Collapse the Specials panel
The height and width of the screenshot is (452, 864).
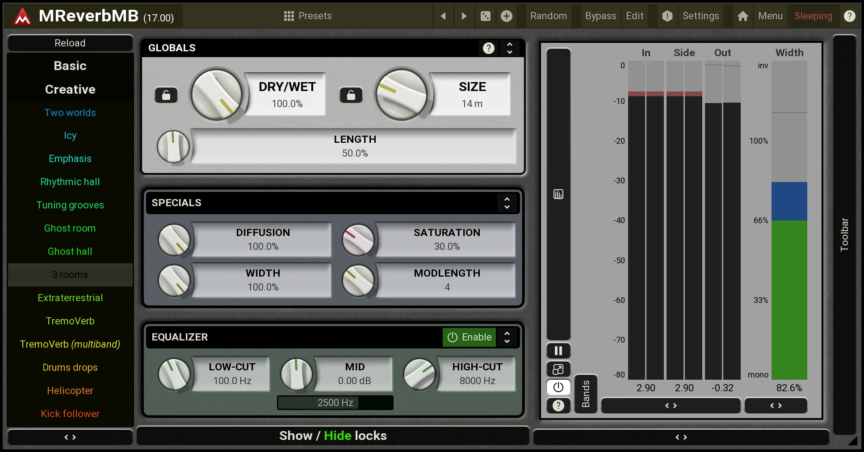(x=507, y=203)
